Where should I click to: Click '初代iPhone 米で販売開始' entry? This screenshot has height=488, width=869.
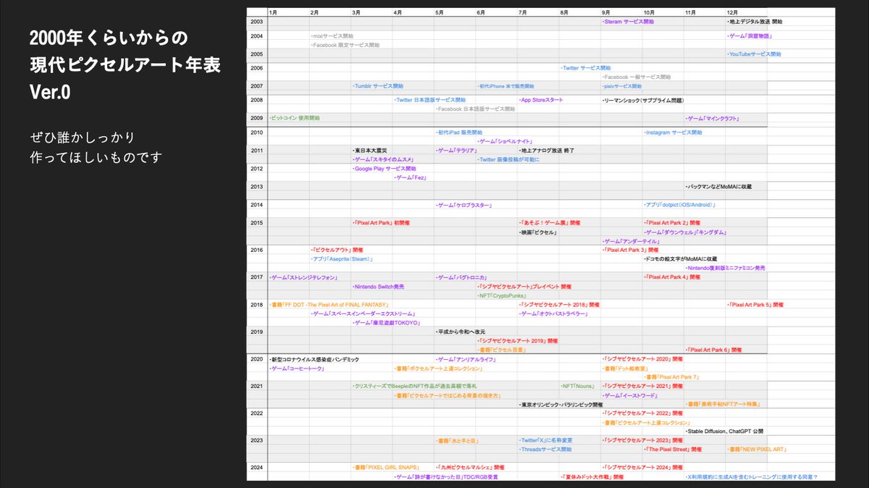505,85
